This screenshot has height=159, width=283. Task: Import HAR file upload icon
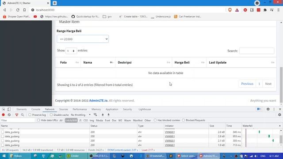(x=103, y=115)
